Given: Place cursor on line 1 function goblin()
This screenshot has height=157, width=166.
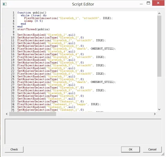Looking at the screenshot, I should coord(32,13).
